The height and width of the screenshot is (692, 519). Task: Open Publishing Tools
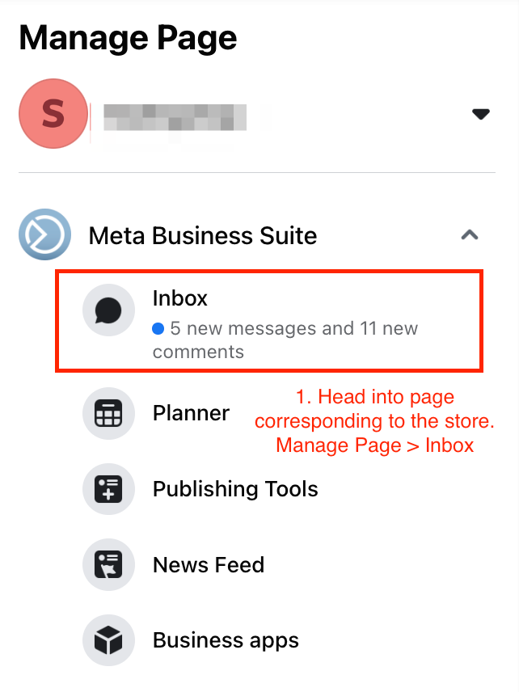coord(235,489)
